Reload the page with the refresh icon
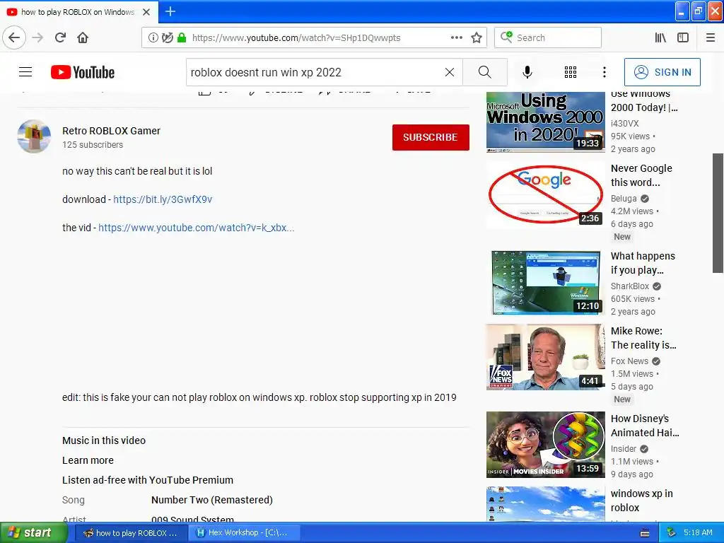This screenshot has height=543, width=724. (60, 37)
